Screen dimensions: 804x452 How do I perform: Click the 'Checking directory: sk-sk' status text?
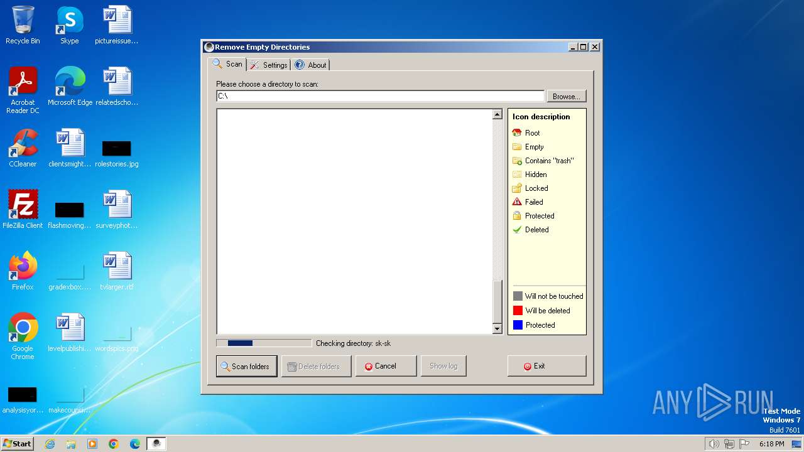click(353, 343)
